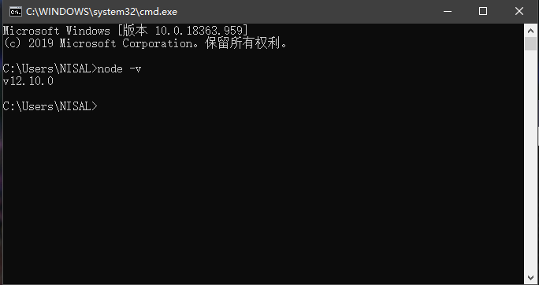Click the empty scrollbar track below thumb
This screenshot has width=539, height=285.
(530, 161)
